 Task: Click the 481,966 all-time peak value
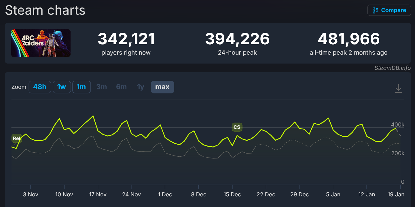coord(348,39)
